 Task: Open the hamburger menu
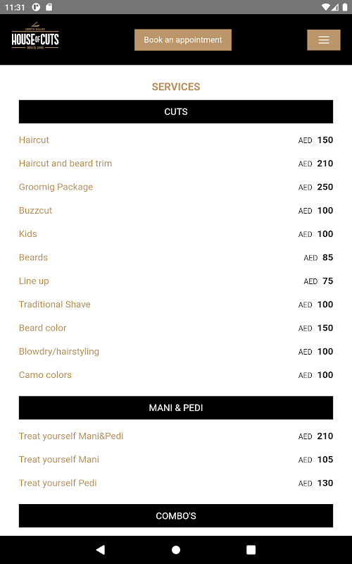click(x=324, y=40)
